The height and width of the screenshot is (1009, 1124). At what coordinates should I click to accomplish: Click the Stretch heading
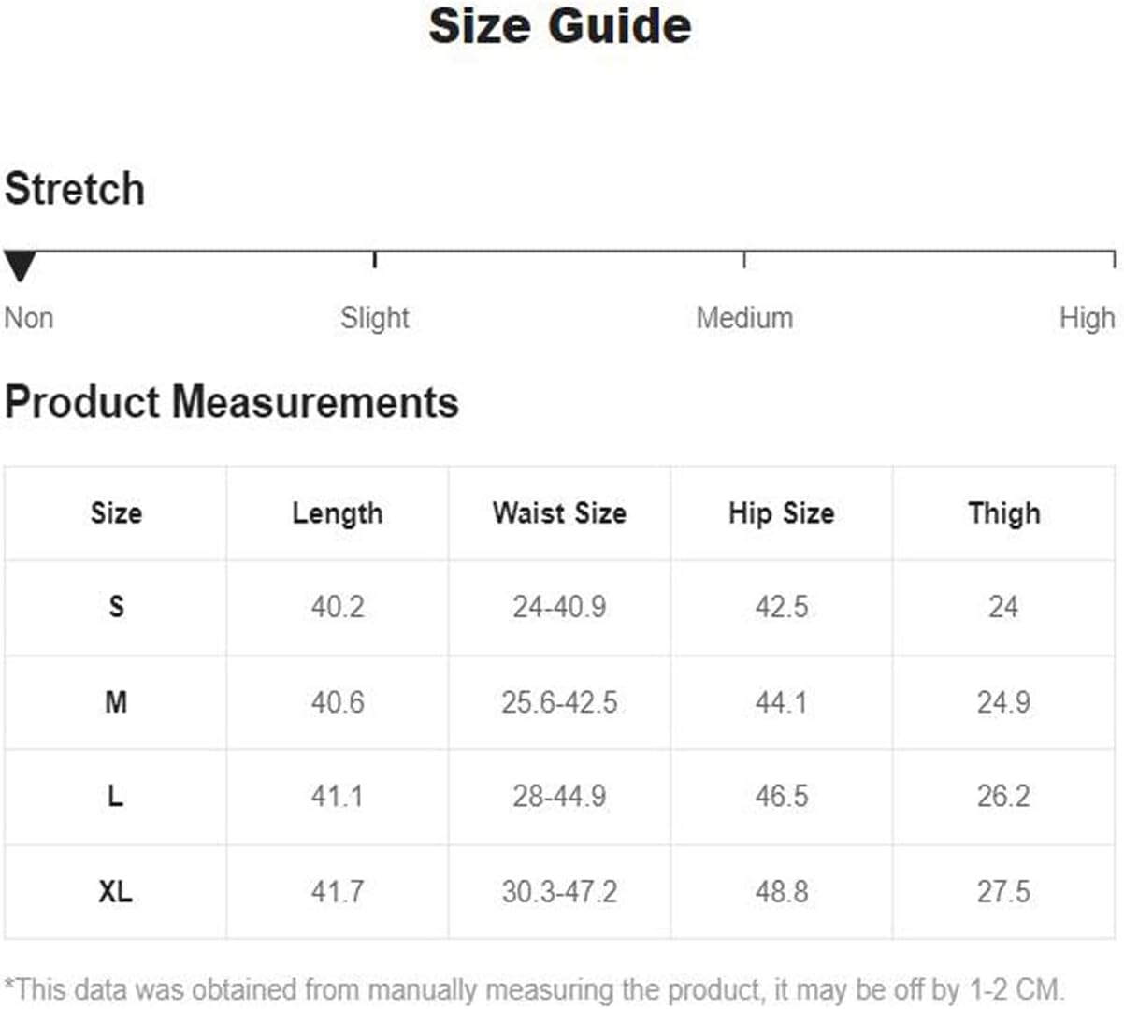pos(75,189)
